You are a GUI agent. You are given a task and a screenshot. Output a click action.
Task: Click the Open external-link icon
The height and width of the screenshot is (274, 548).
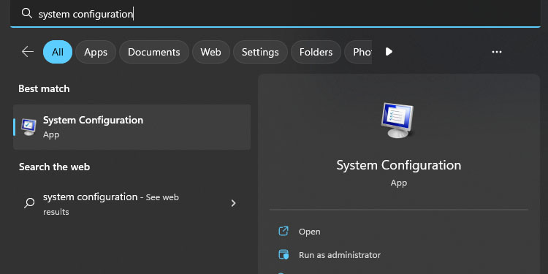[283, 231]
